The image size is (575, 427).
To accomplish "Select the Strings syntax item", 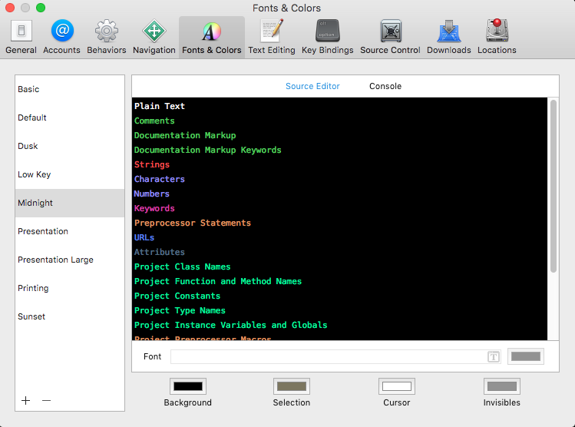I will coord(339,164).
